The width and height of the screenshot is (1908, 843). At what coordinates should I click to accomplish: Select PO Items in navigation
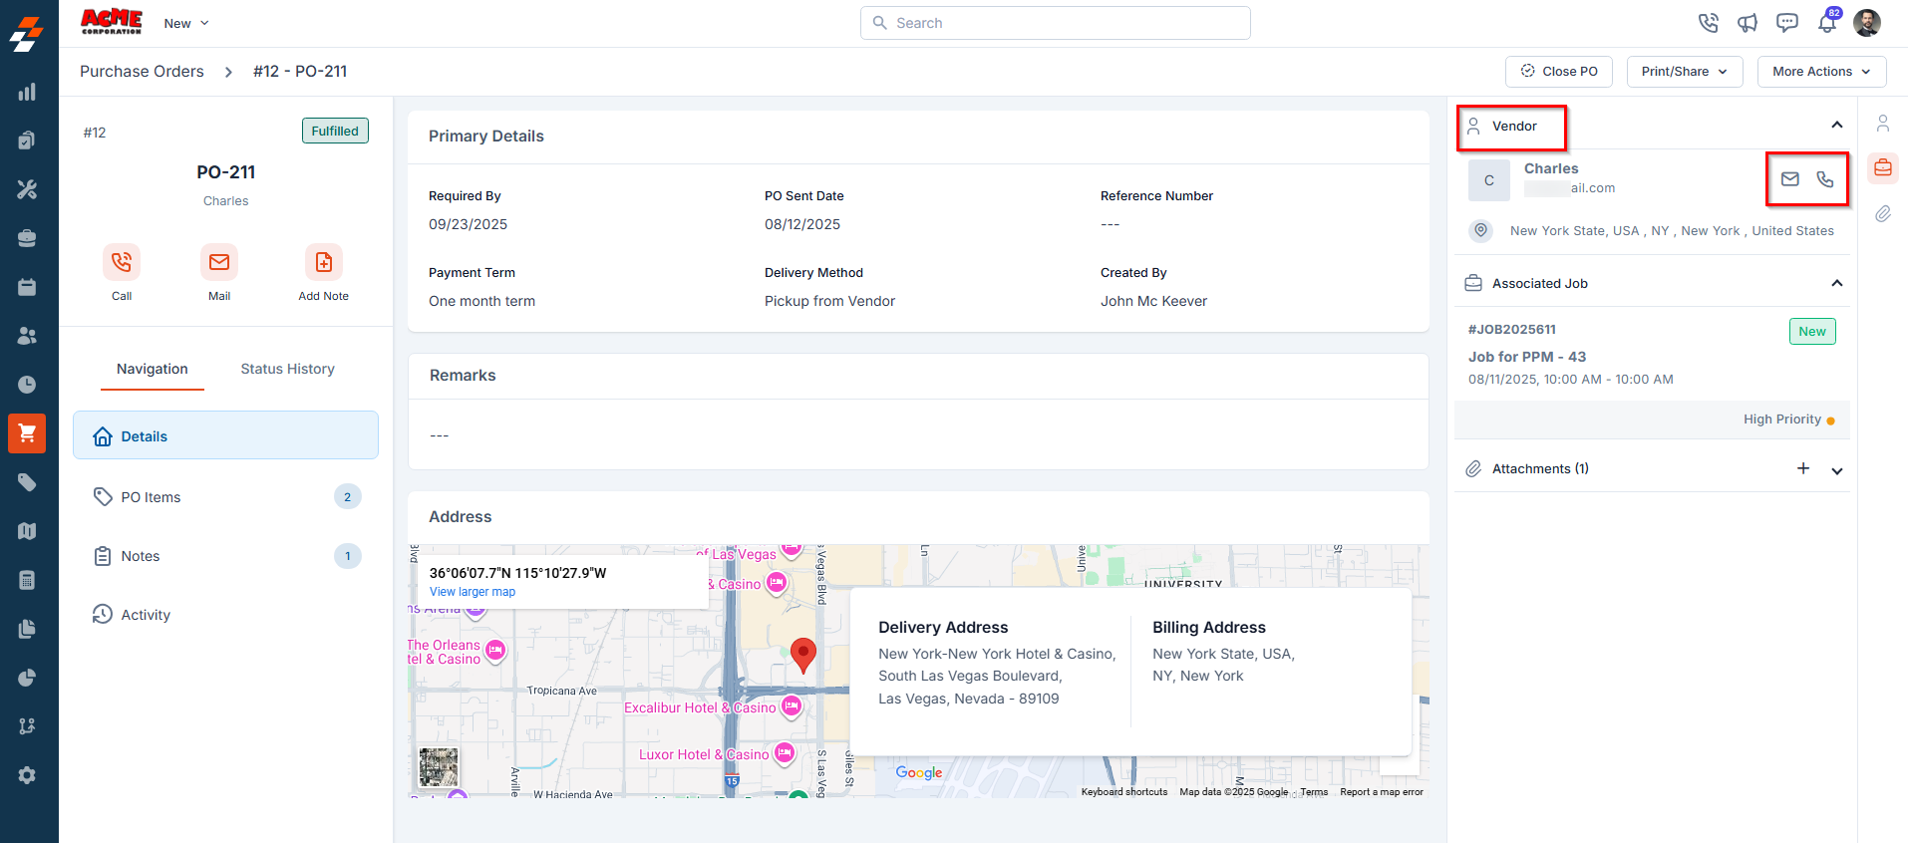point(152,497)
